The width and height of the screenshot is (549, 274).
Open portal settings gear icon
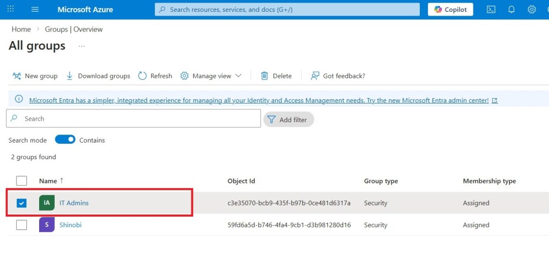click(531, 9)
